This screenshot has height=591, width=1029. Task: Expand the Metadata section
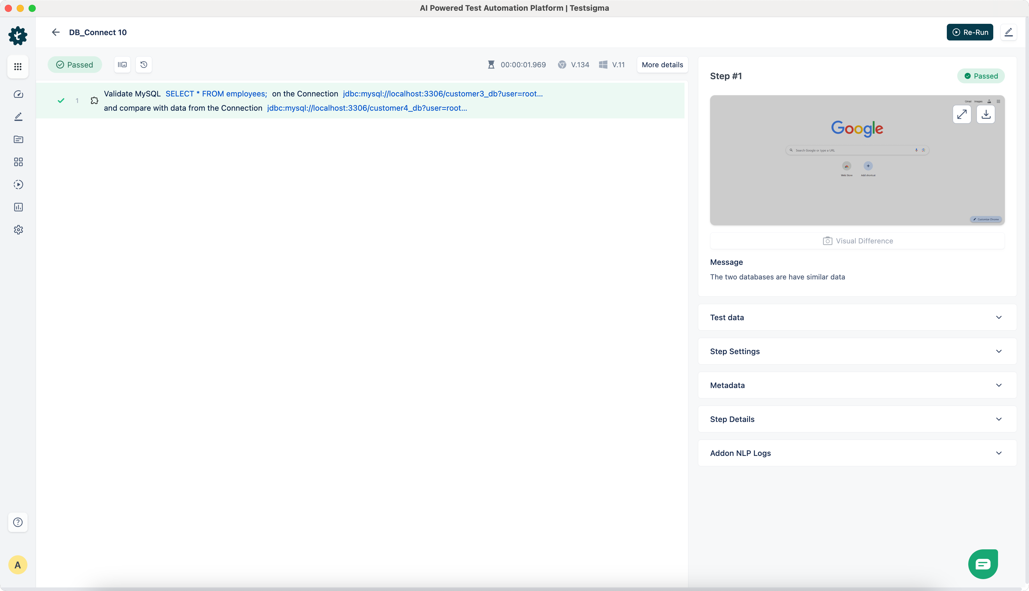click(x=857, y=385)
